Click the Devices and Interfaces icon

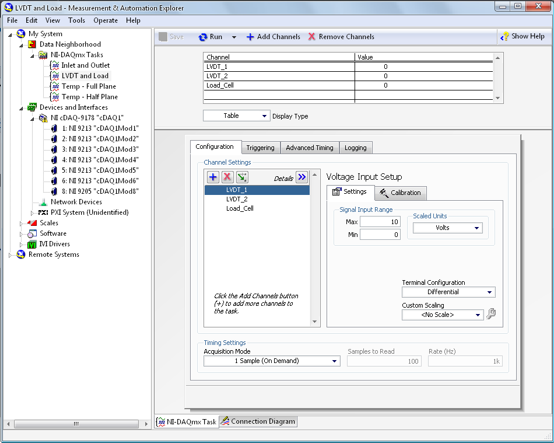tap(32, 107)
